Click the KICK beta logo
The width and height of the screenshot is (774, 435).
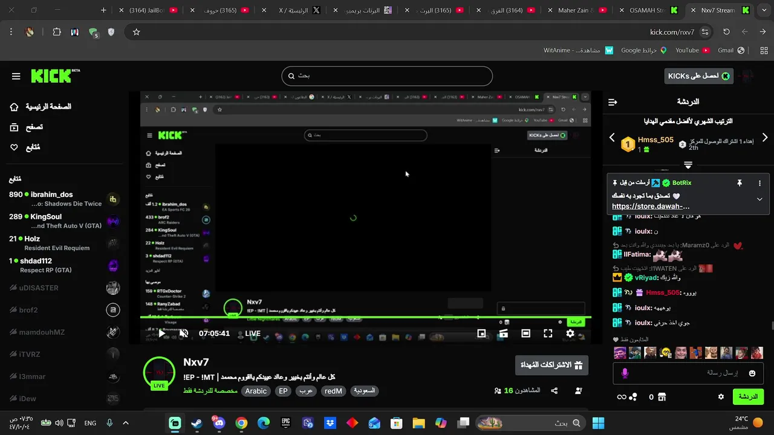[55, 76]
